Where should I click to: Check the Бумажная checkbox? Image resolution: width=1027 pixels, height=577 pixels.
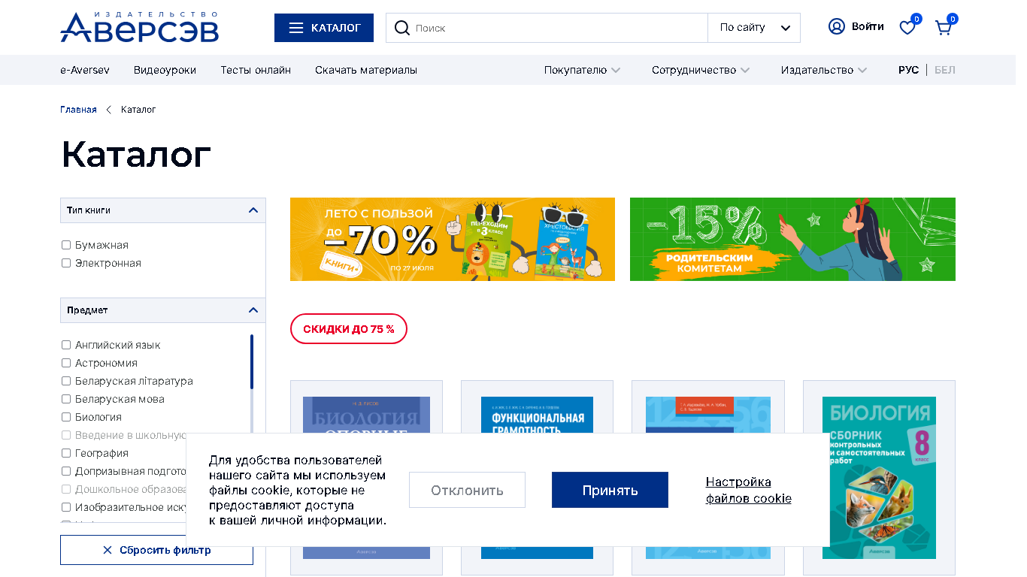tap(66, 245)
